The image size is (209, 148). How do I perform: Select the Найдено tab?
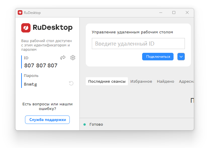tap(165, 81)
